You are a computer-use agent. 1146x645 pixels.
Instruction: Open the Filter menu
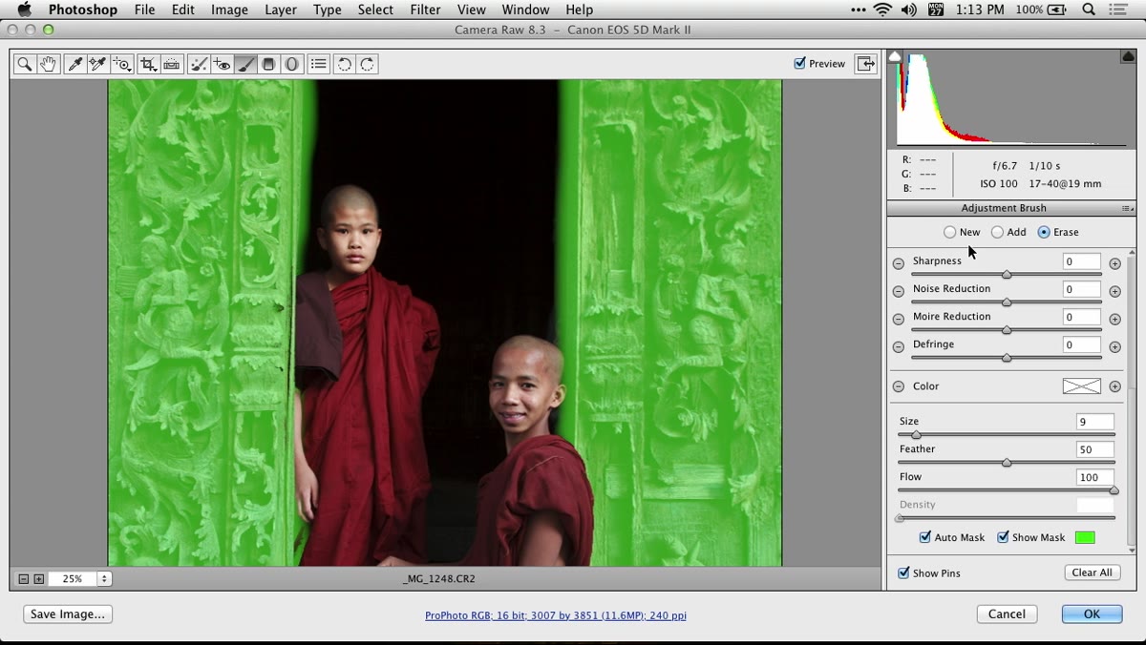425,10
